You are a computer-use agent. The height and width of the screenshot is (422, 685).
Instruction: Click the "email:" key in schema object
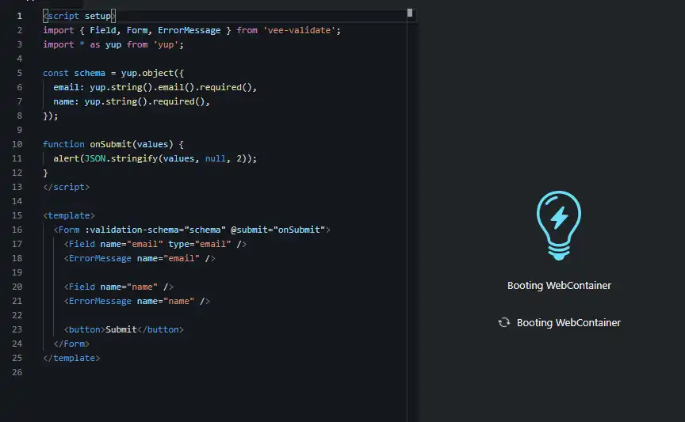click(69, 87)
